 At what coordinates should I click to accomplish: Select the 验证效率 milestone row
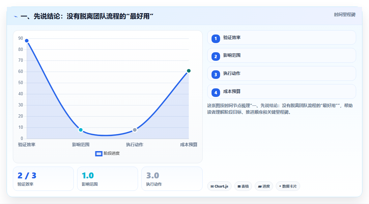pyautogui.click(x=281, y=37)
